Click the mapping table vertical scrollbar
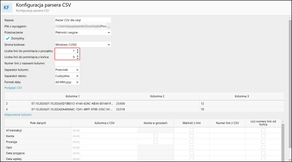292x162 pixels. coord(283,141)
